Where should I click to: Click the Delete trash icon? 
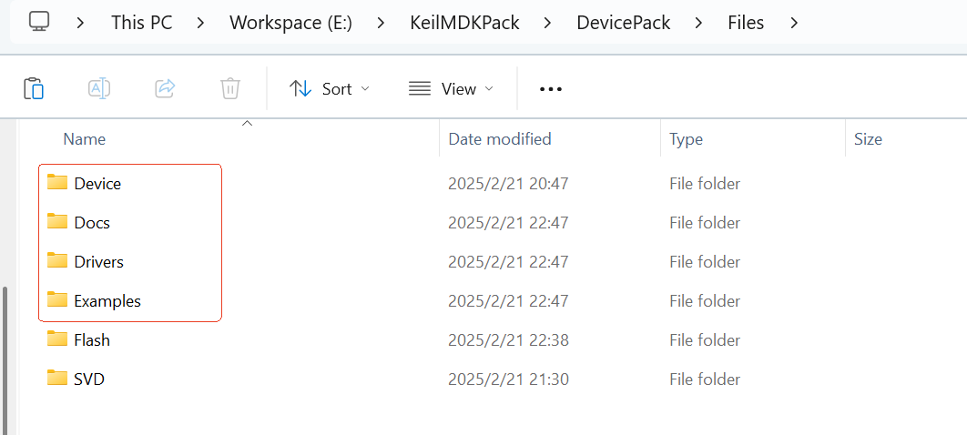[230, 88]
